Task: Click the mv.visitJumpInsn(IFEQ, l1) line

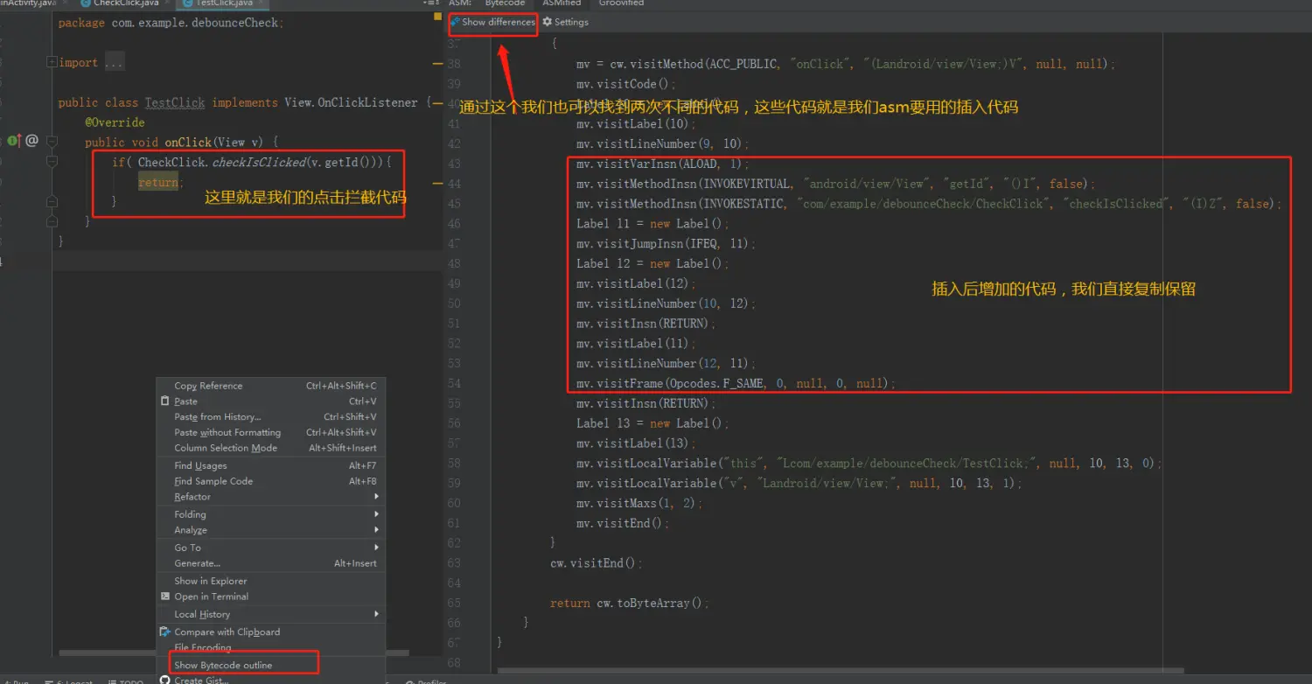Action: 666,244
